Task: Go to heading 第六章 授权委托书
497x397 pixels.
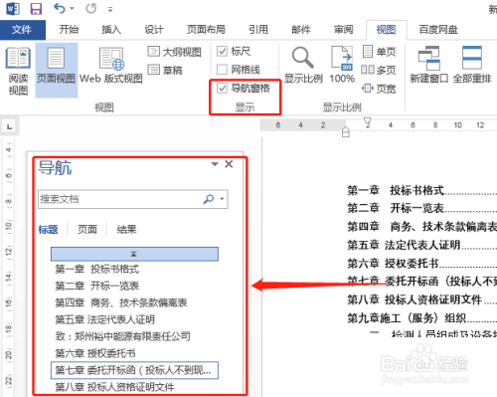Action: (95, 353)
